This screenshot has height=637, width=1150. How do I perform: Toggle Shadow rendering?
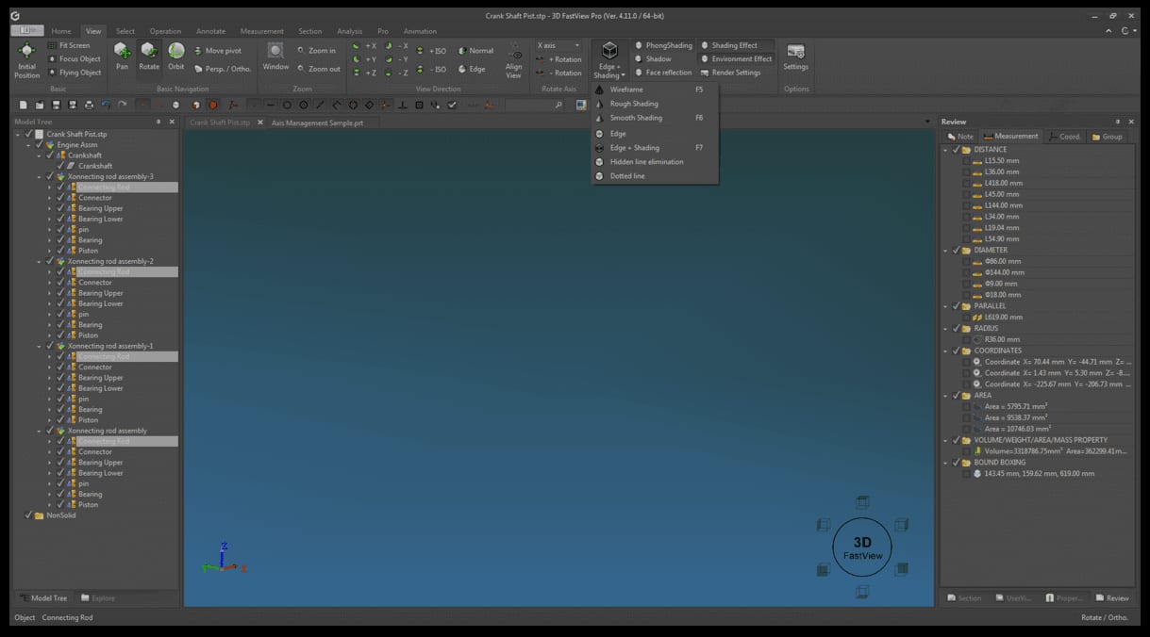tap(653, 58)
